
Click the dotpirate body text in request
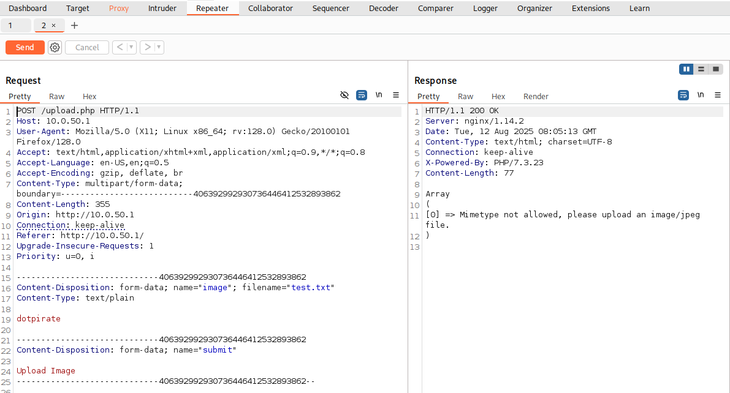coord(39,319)
